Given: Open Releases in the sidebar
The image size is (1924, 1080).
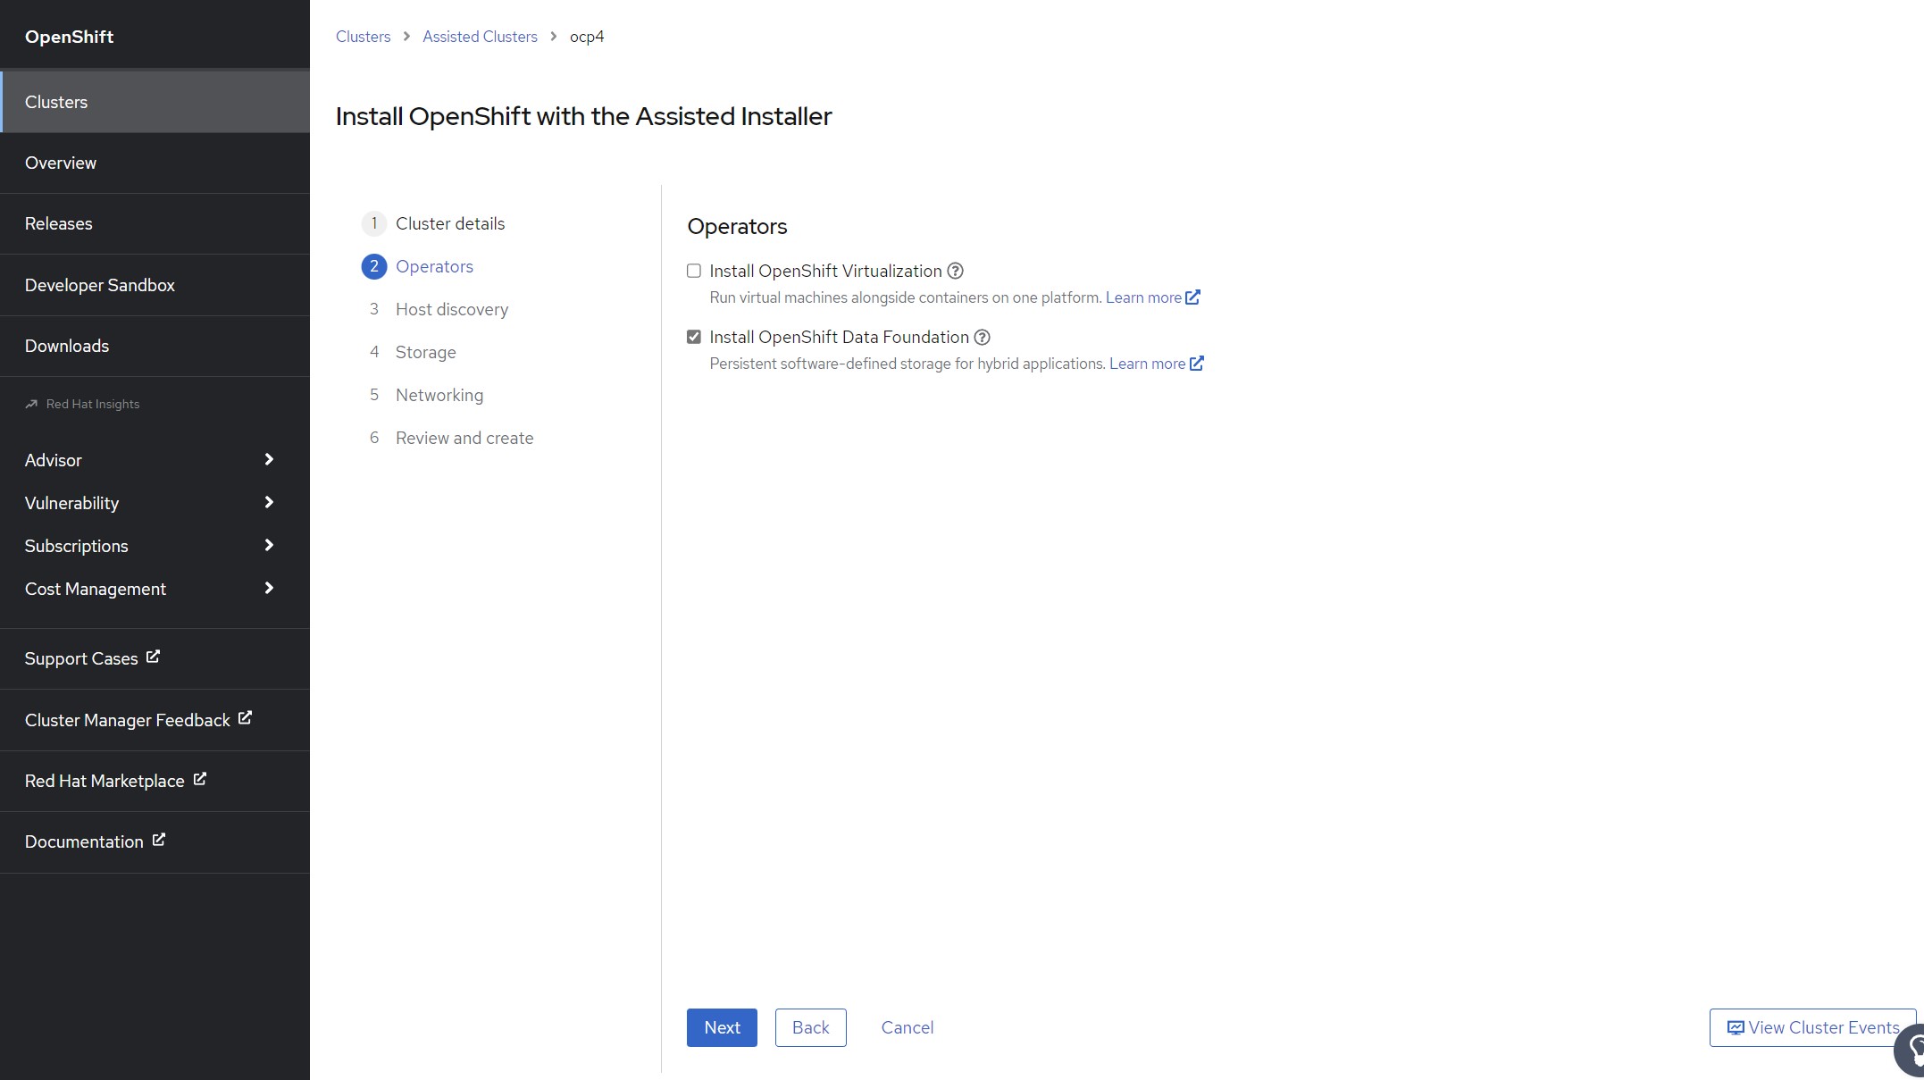Looking at the screenshot, I should [x=155, y=223].
